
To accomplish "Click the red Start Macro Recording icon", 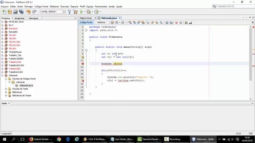I will click(177, 23).
